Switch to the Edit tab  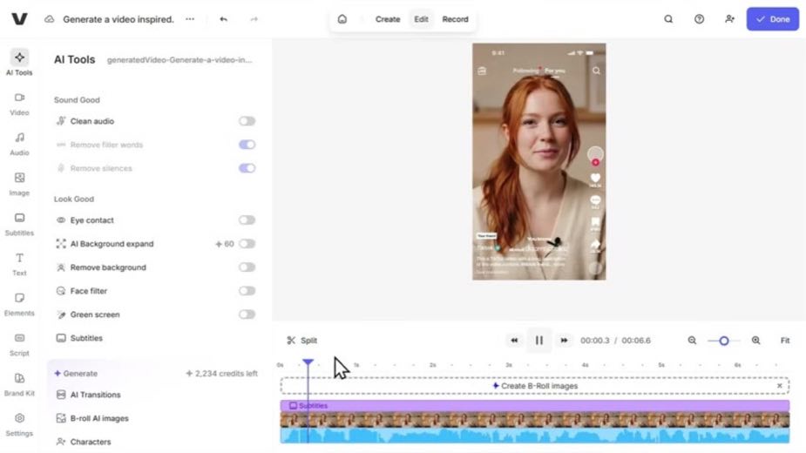[x=421, y=19]
